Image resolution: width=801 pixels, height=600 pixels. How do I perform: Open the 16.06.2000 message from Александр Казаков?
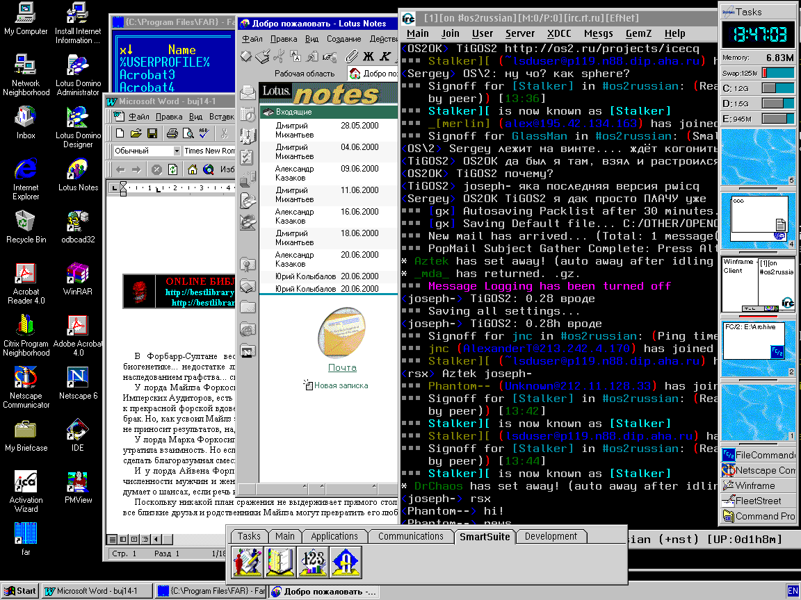328,217
